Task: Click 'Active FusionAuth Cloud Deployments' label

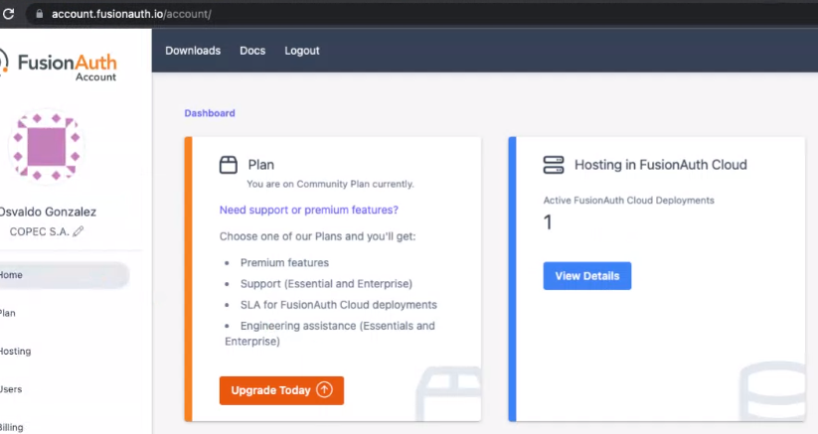Action: (x=628, y=201)
